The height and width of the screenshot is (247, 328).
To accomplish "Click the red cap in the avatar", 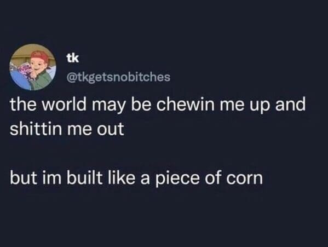I will coord(40,55).
